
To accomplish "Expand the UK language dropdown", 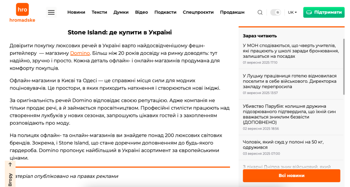I will pyautogui.click(x=292, y=12).
